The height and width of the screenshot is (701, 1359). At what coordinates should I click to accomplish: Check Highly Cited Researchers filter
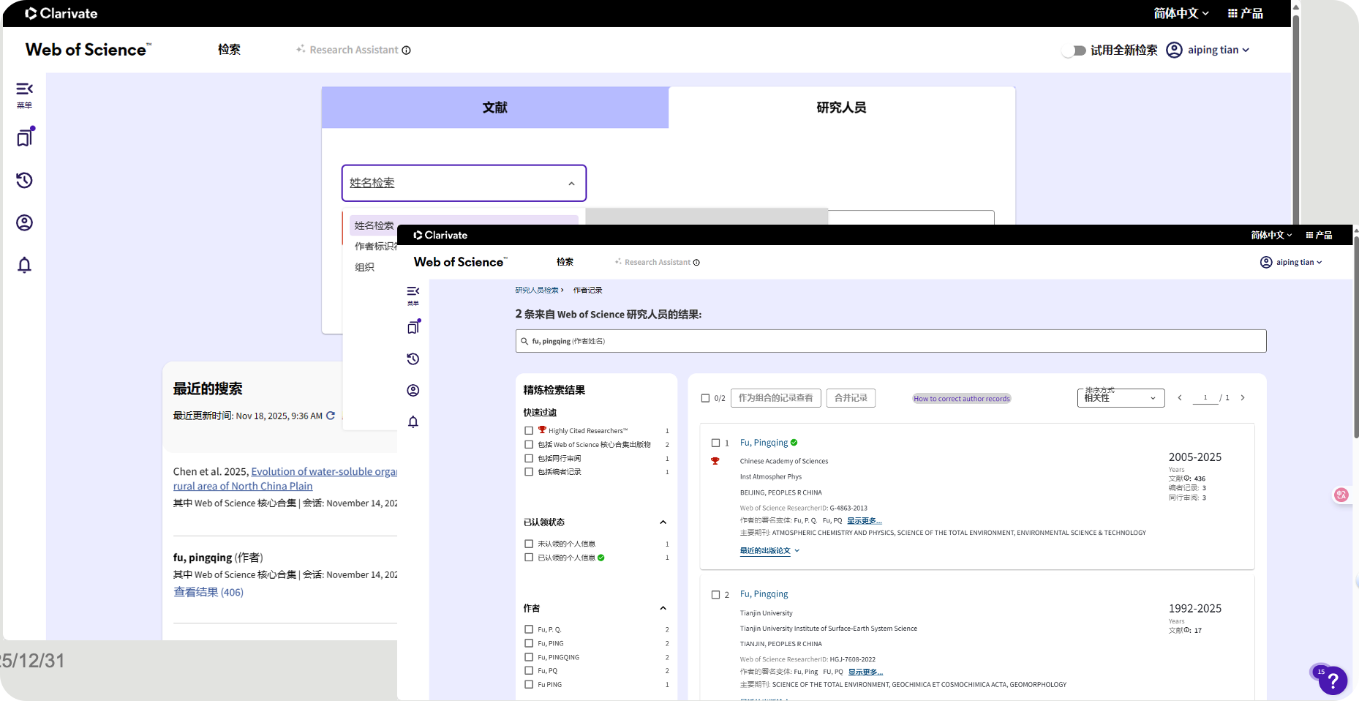point(529,431)
